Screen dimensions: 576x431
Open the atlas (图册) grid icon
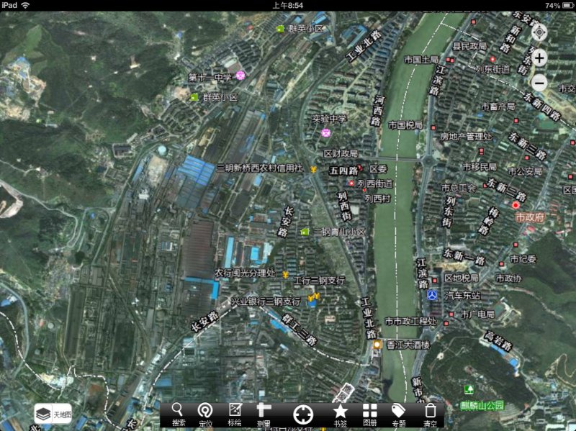click(369, 414)
